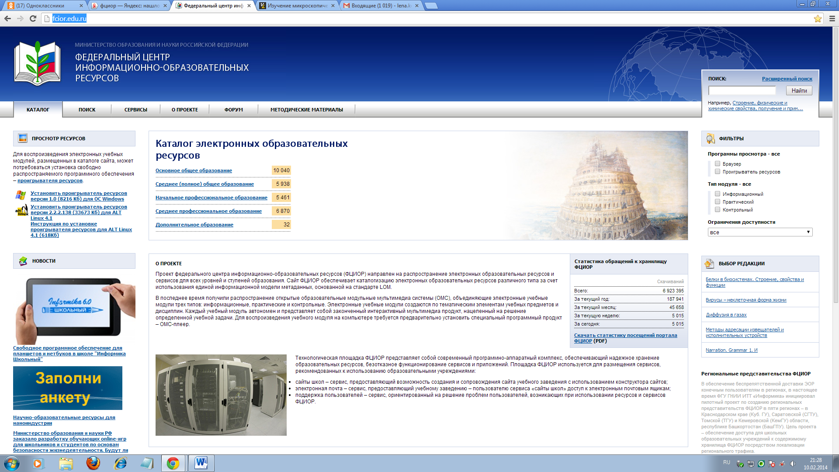Open Белки в биосистемах link
The width and height of the screenshot is (839, 472).
[x=755, y=282]
